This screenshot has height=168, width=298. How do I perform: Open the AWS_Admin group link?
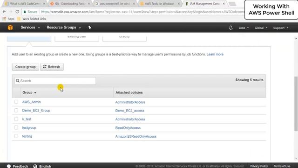(x=31, y=102)
